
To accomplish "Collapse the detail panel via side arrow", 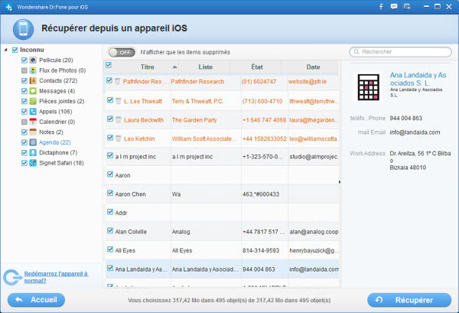I will pyautogui.click(x=340, y=182).
